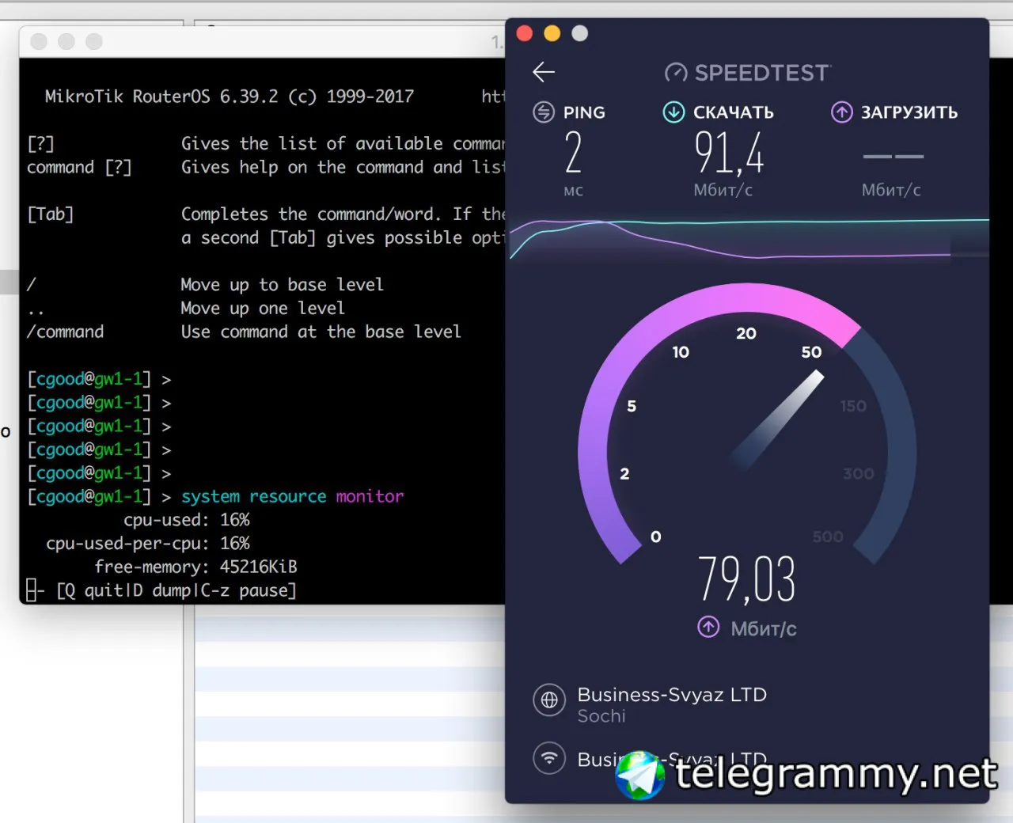Click the Мбит/с unit under ЗАГРУЗИТЬ dashes

tap(891, 190)
